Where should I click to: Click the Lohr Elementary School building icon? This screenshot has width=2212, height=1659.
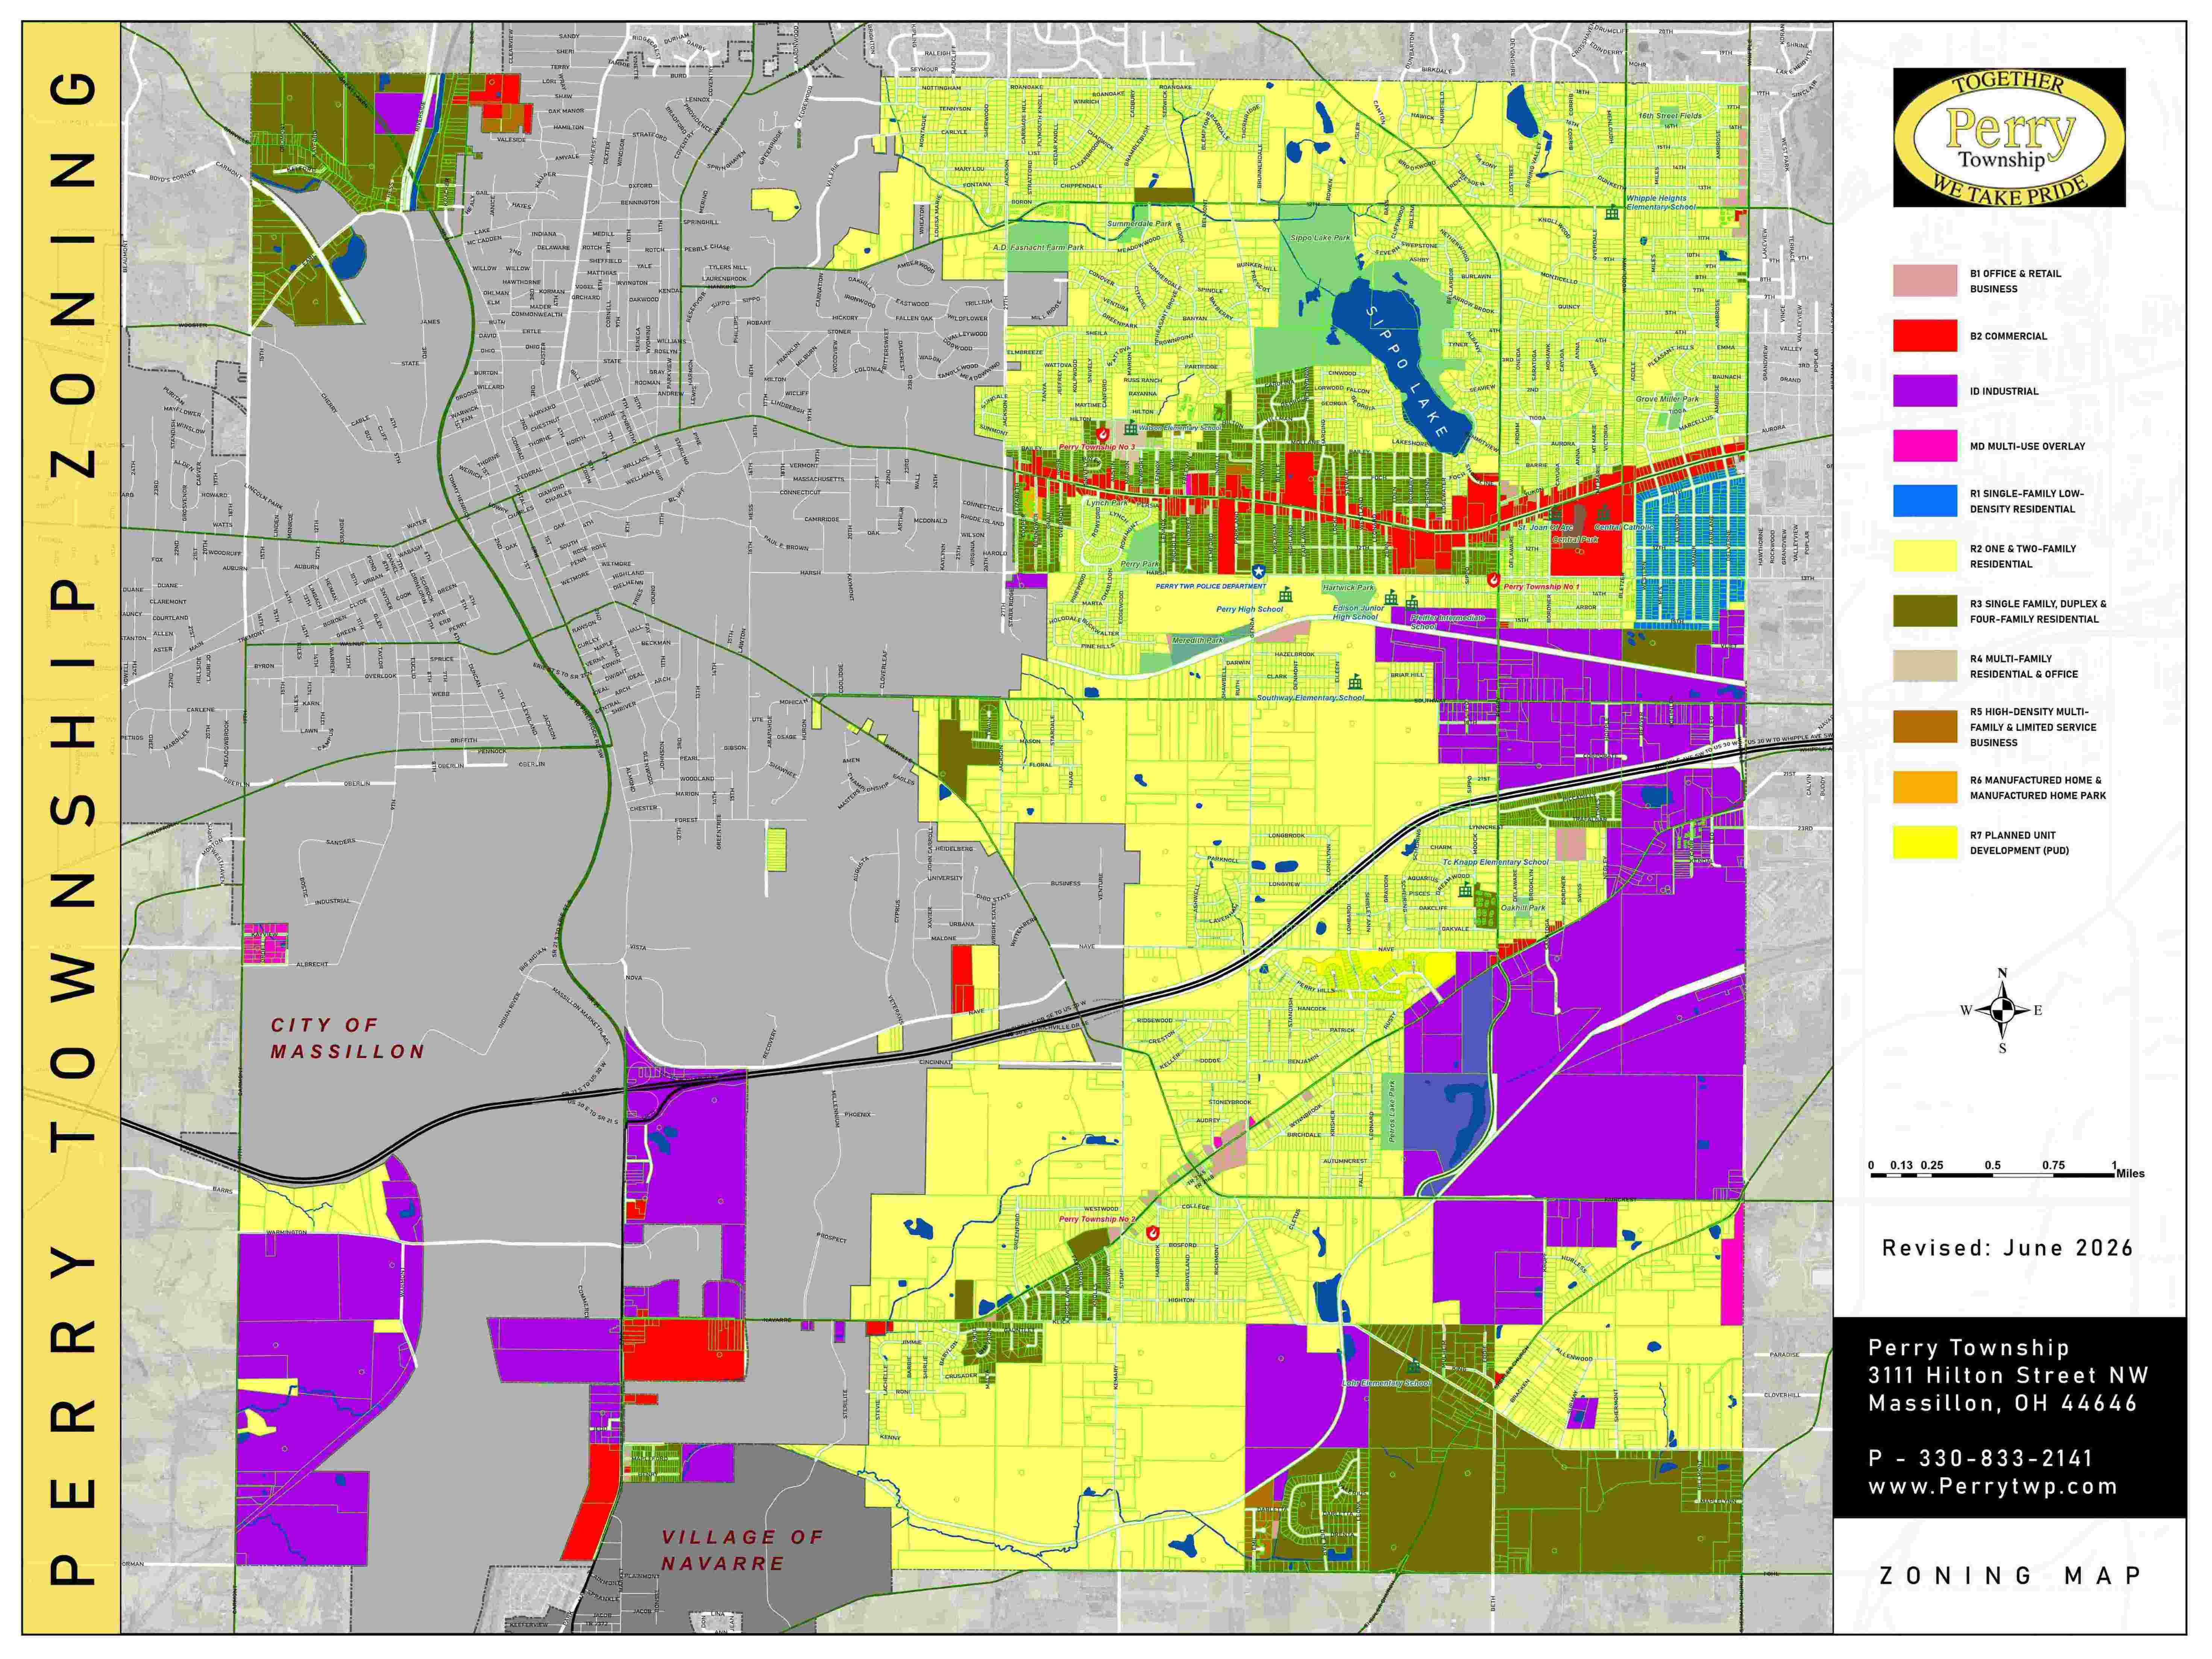point(1414,1367)
